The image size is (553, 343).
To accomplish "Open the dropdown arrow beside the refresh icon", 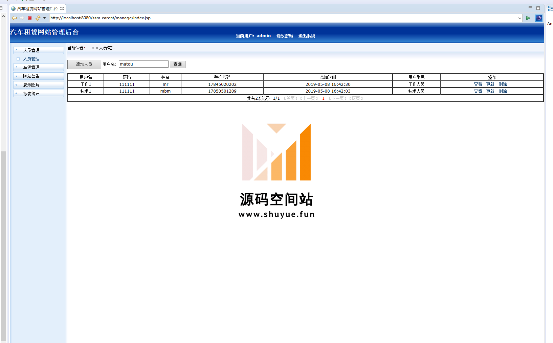I will point(44,18).
